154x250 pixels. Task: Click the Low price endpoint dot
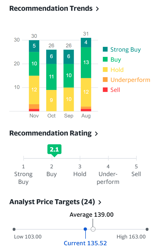[x=14, y=229]
